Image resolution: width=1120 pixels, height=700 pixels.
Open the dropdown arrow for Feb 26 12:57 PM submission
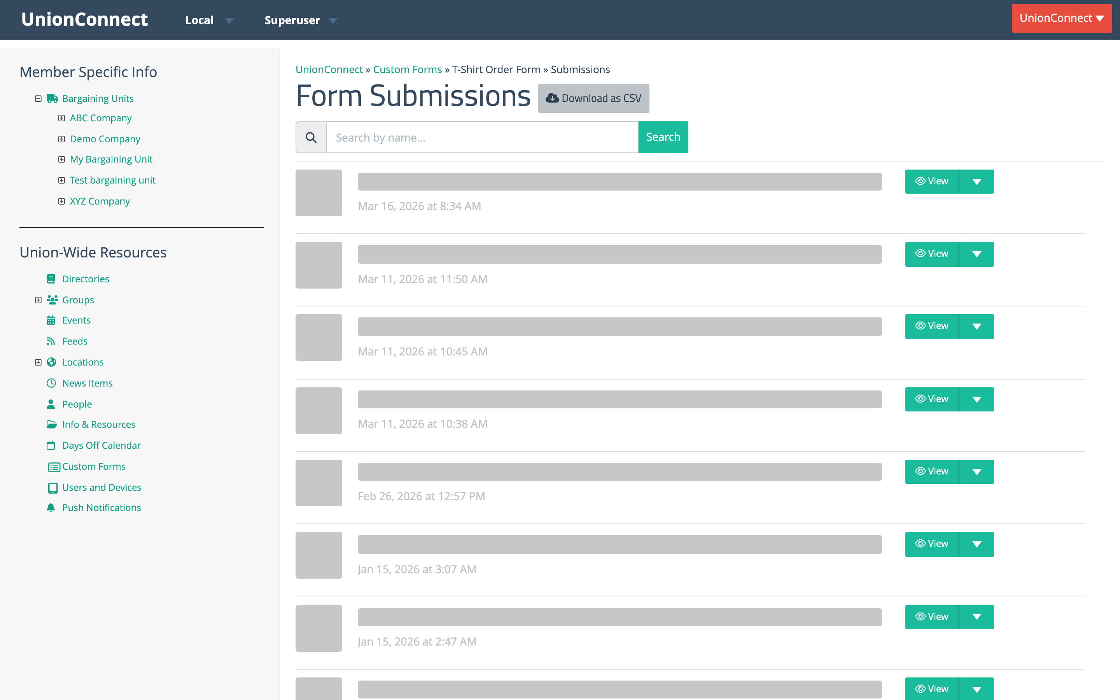pos(976,472)
